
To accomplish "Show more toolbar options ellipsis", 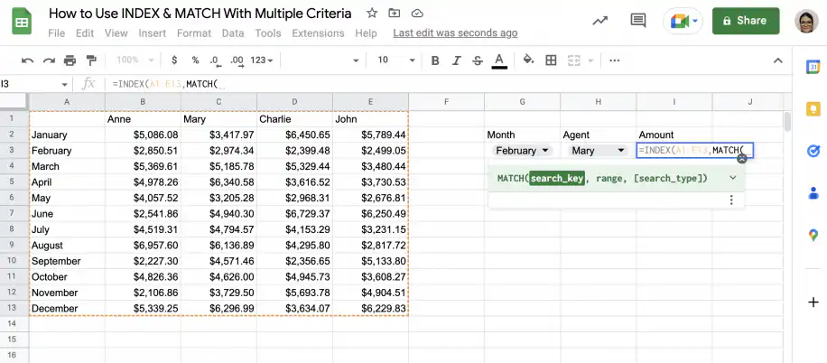I will point(615,60).
